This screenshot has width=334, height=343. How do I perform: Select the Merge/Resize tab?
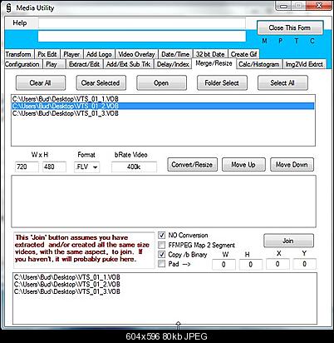click(x=214, y=63)
